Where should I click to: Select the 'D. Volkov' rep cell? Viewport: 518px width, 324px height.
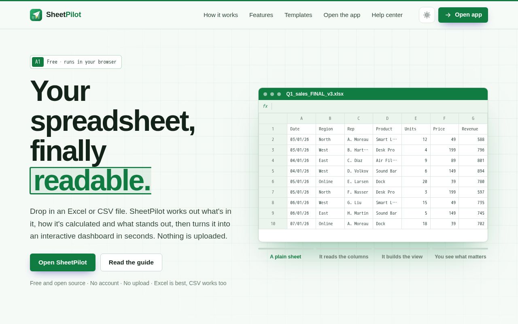point(359,171)
